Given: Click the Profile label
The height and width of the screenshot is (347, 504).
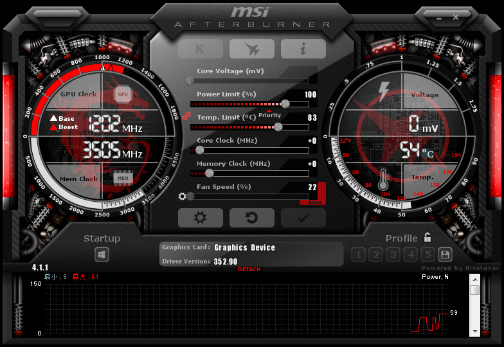Looking at the screenshot, I should [x=401, y=238].
